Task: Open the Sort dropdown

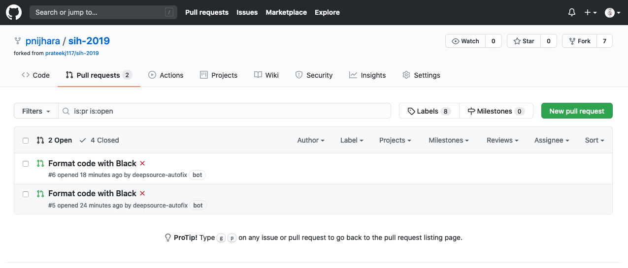Action: [x=594, y=140]
